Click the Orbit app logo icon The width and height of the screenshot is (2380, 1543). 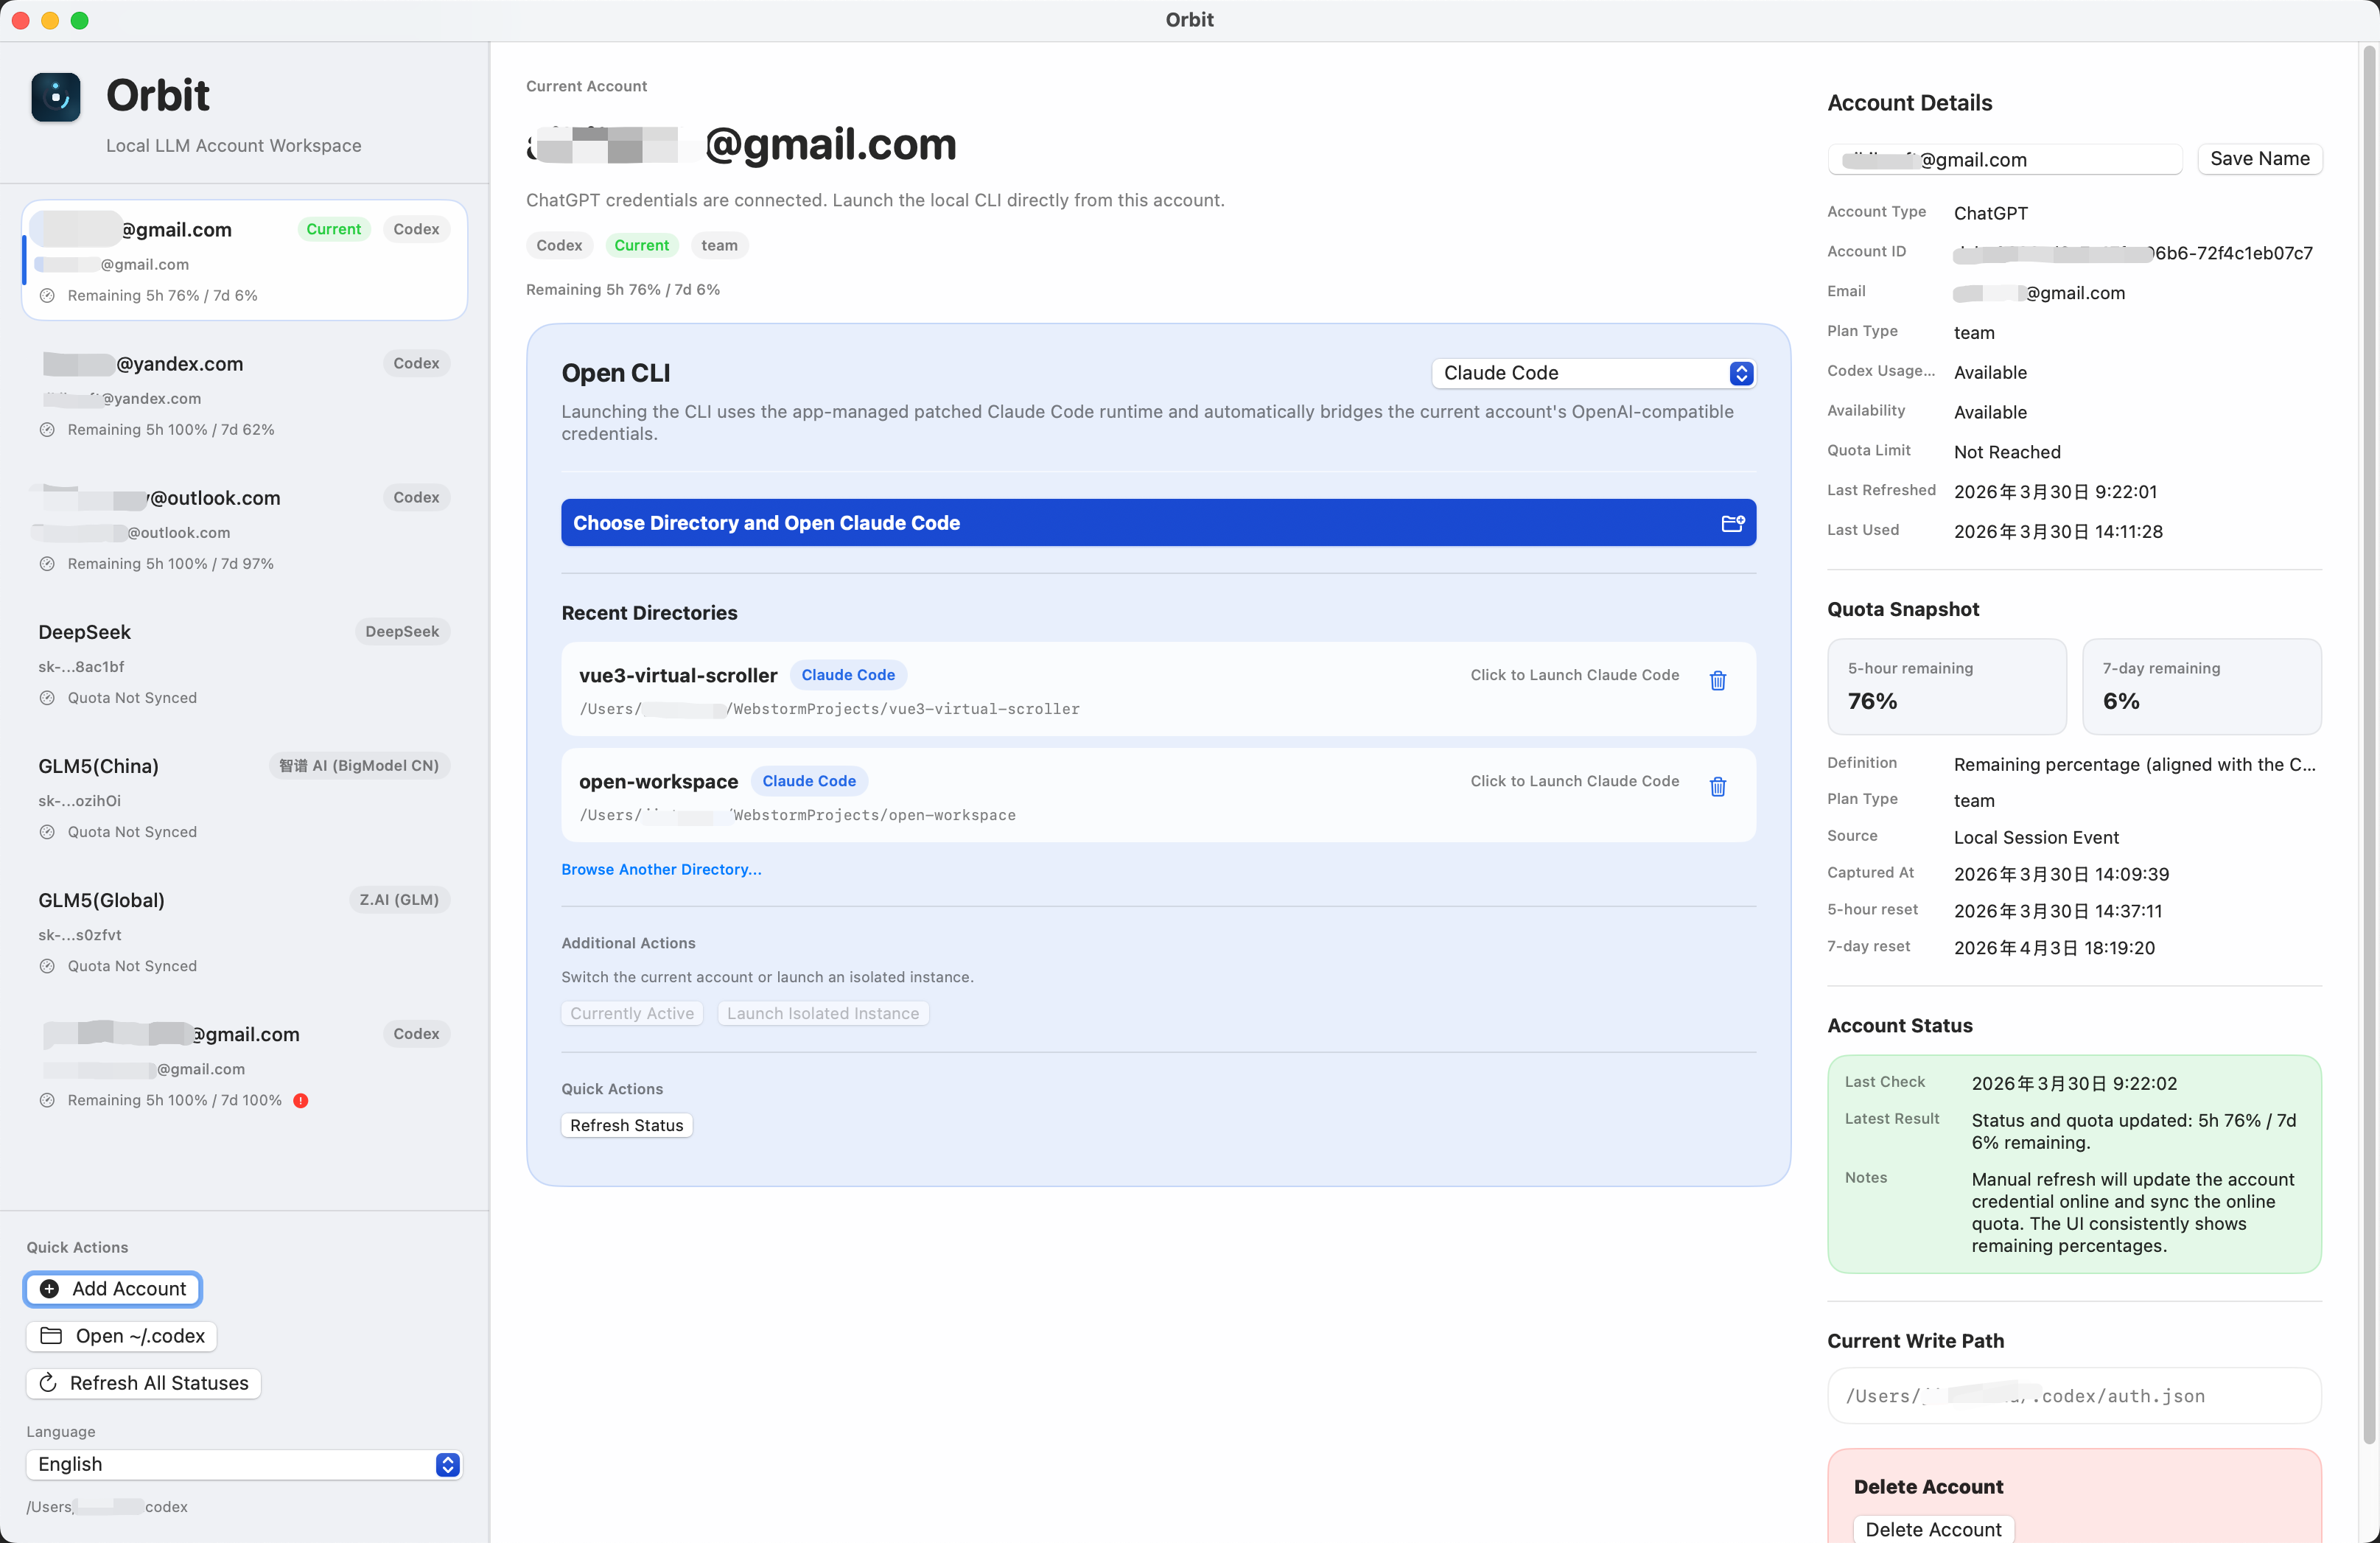55,97
